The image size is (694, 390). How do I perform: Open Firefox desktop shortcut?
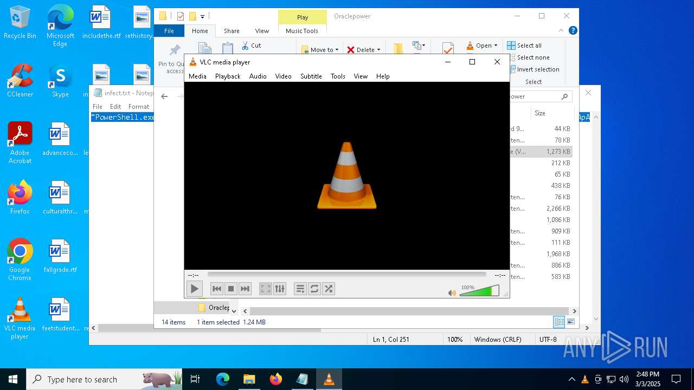[20, 198]
